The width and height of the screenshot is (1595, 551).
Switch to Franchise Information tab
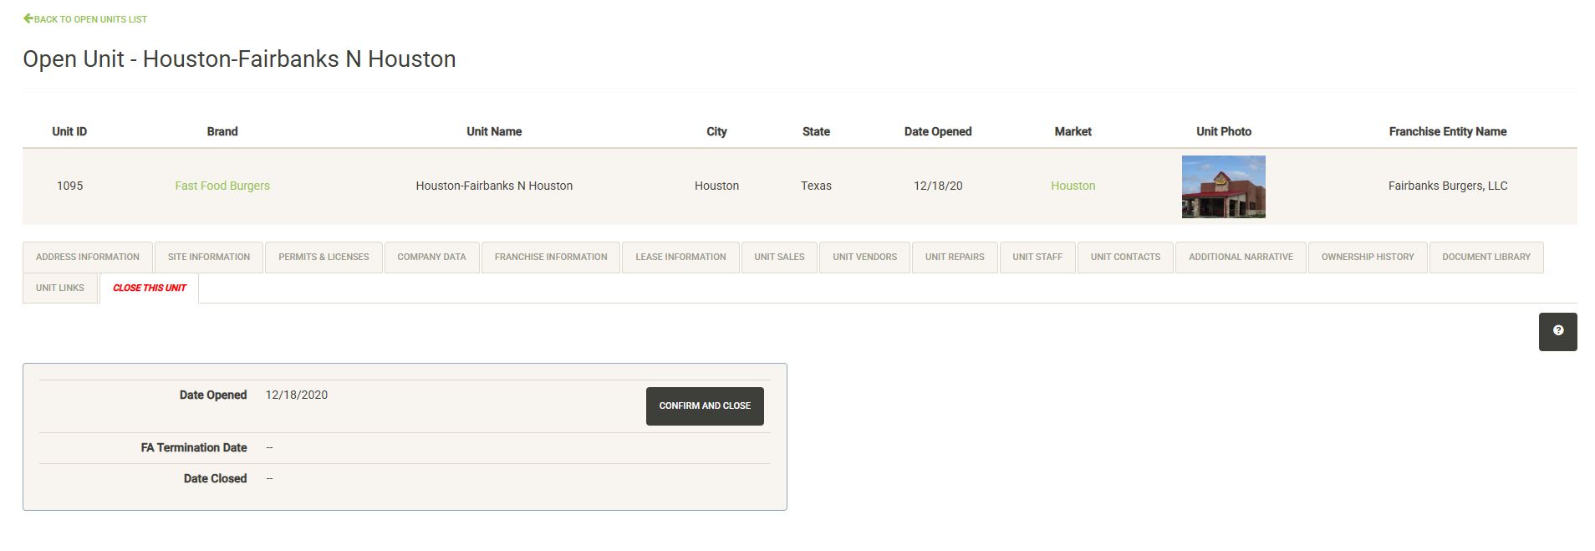point(551,258)
